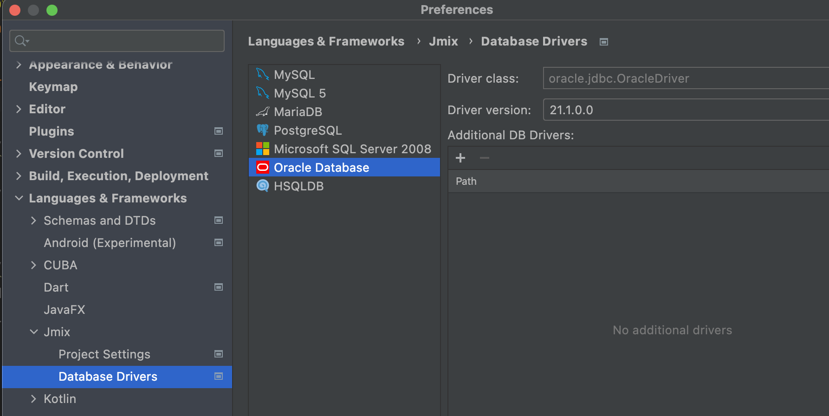Click the Driver version input field
829x416 pixels.
tap(686, 110)
